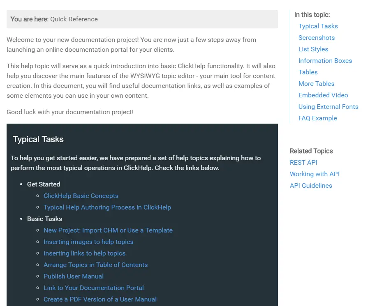Jump to the Embedded Video section
370x306 pixels.
click(x=323, y=95)
